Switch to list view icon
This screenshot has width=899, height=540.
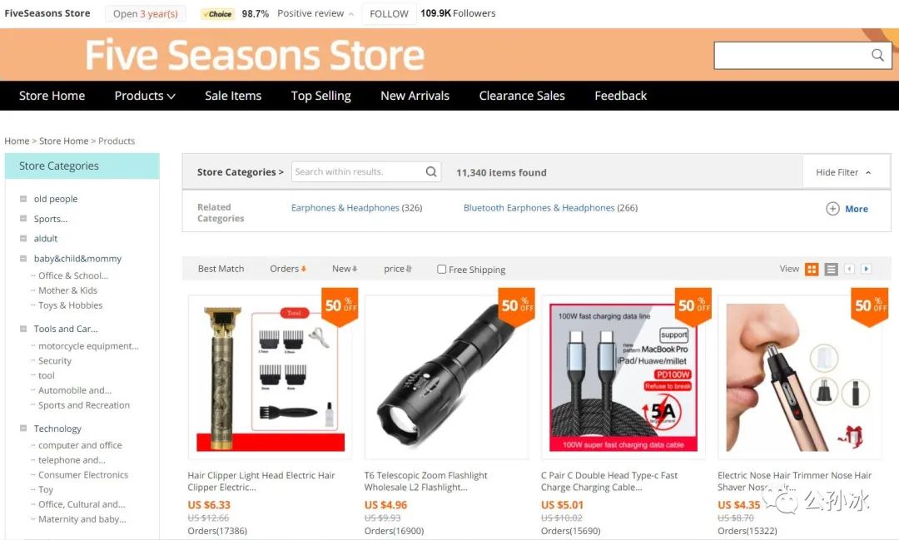pyautogui.click(x=832, y=269)
